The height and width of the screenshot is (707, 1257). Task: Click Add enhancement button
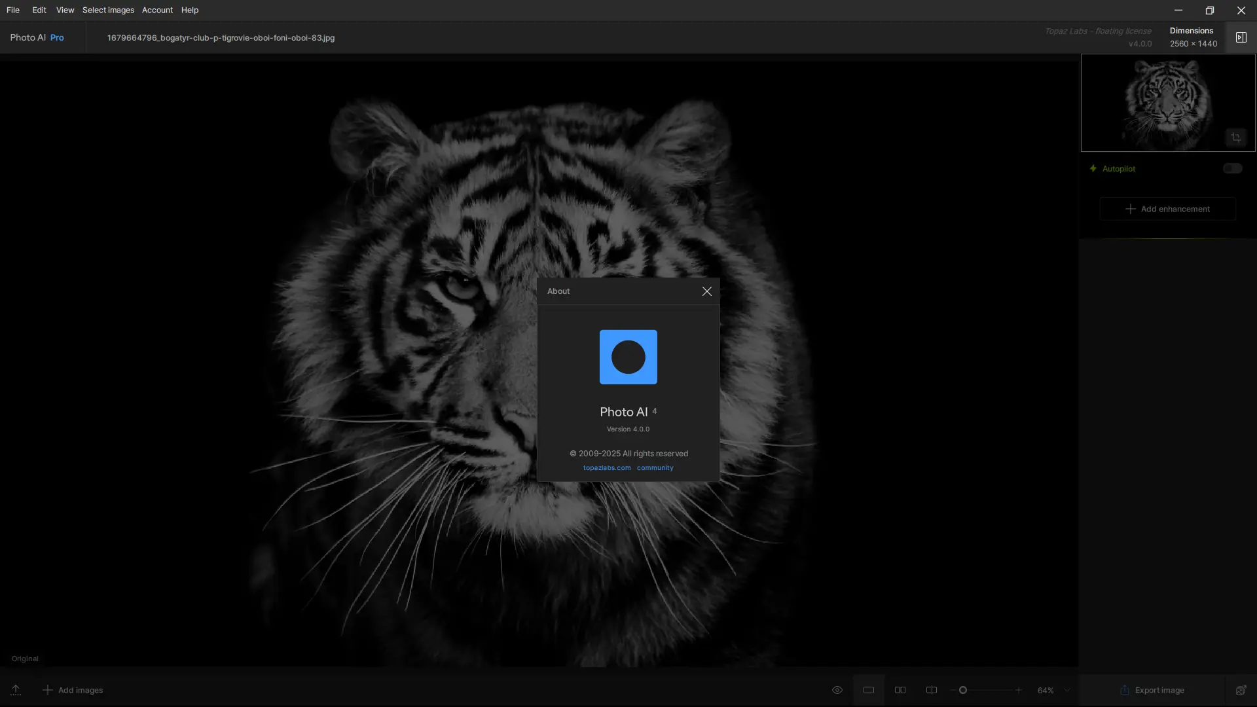(x=1167, y=209)
